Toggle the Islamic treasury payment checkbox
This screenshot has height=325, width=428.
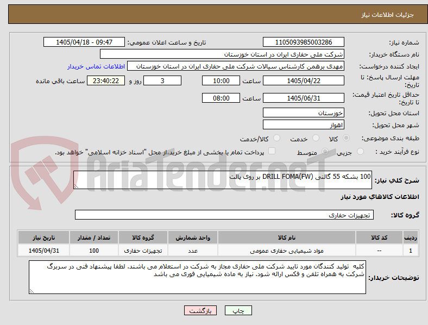[272, 151]
